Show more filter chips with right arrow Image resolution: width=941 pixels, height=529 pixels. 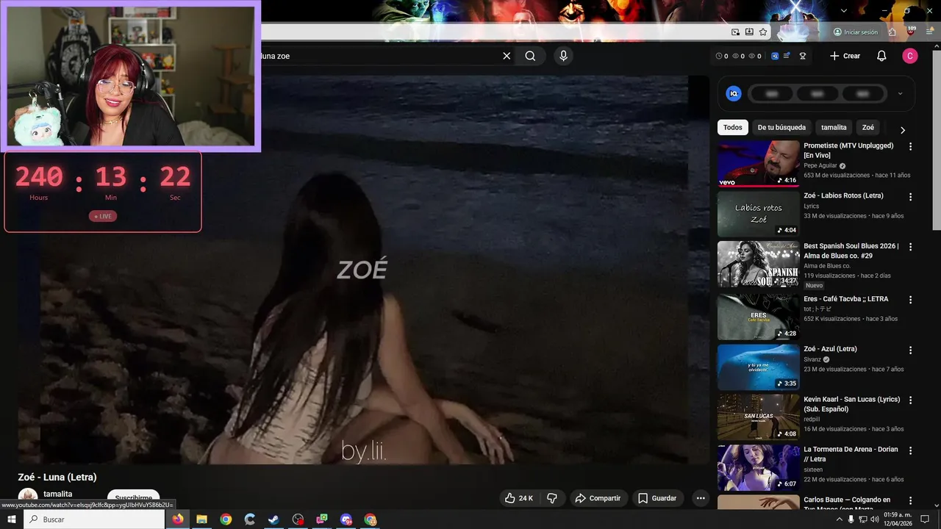point(903,130)
